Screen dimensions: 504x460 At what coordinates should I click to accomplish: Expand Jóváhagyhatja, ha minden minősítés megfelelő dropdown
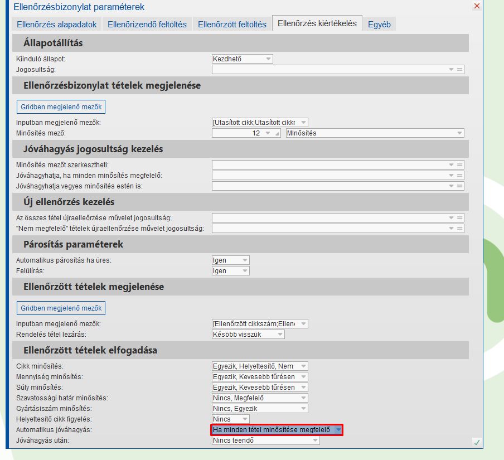pos(451,176)
